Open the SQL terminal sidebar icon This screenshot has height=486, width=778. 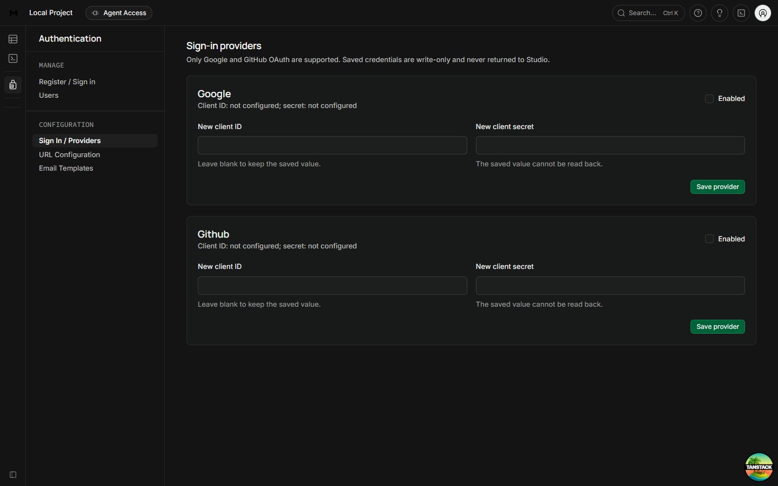(x=13, y=58)
